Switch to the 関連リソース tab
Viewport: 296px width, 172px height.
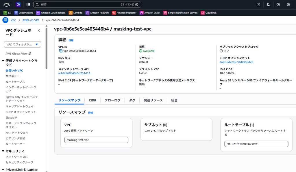tap(153, 100)
